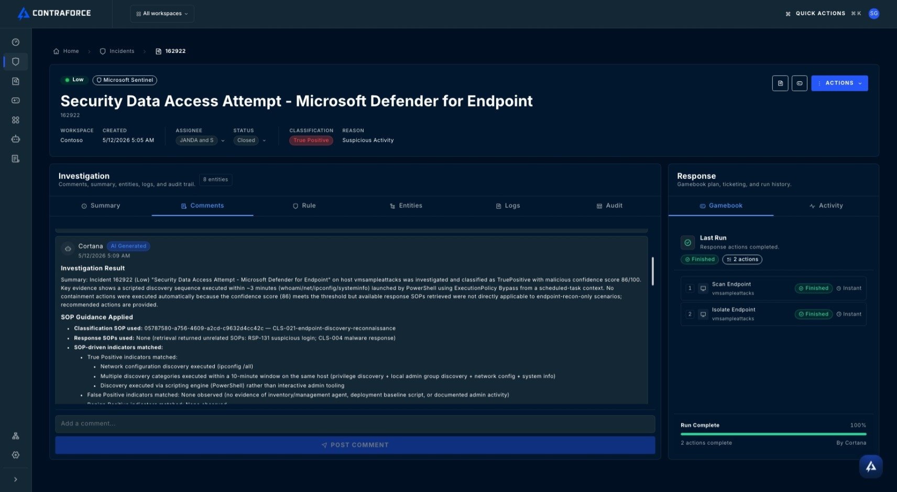The height and width of the screenshot is (492, 897).
Task: Select the Isolate Endpoint action row
Action: click(773, 314)
